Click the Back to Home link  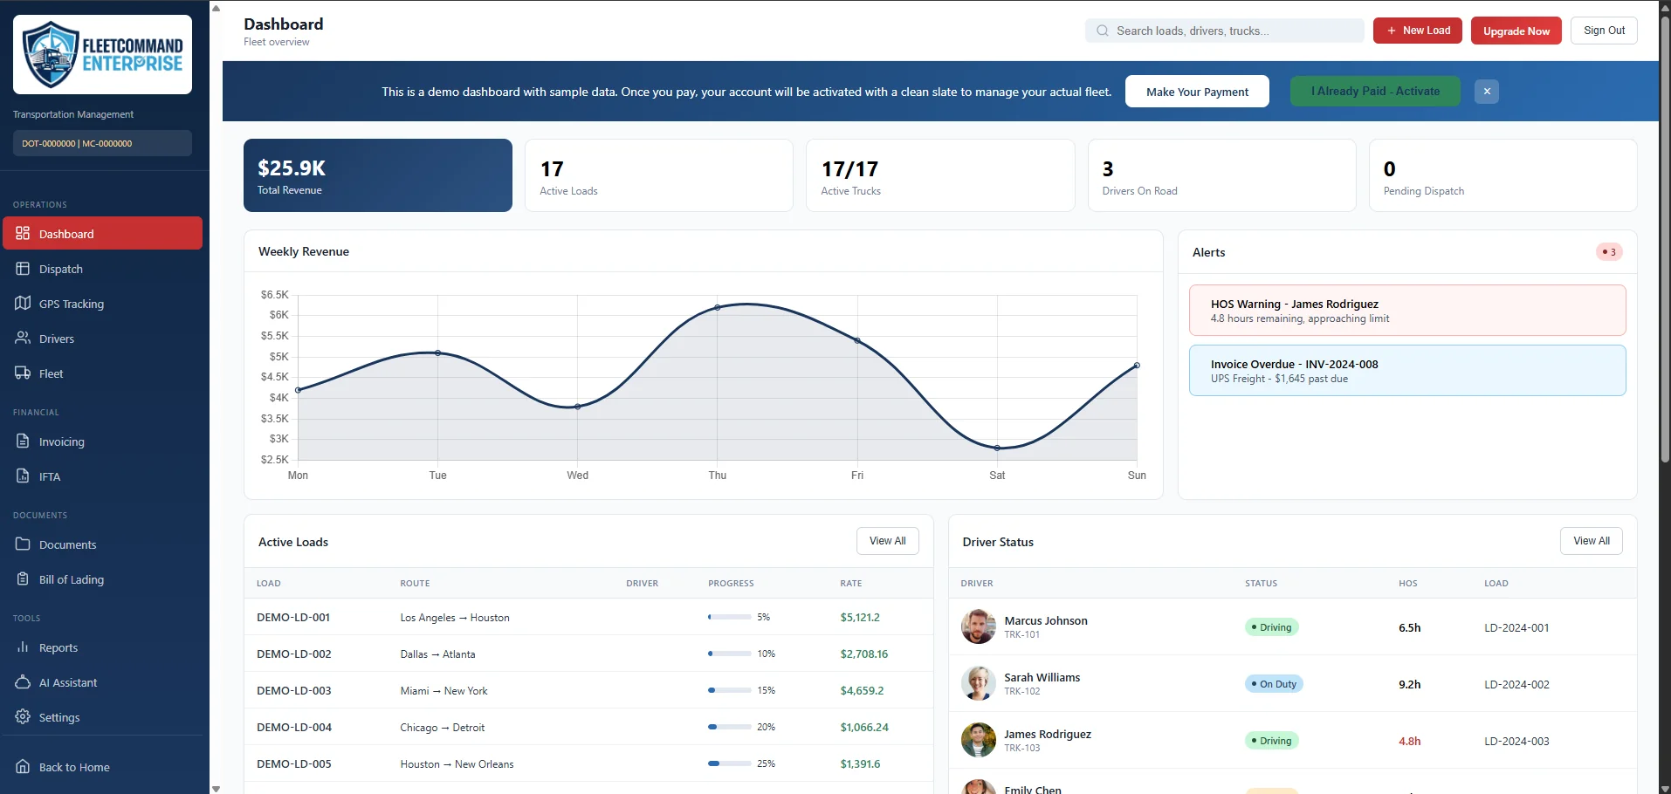coord(102,767)
